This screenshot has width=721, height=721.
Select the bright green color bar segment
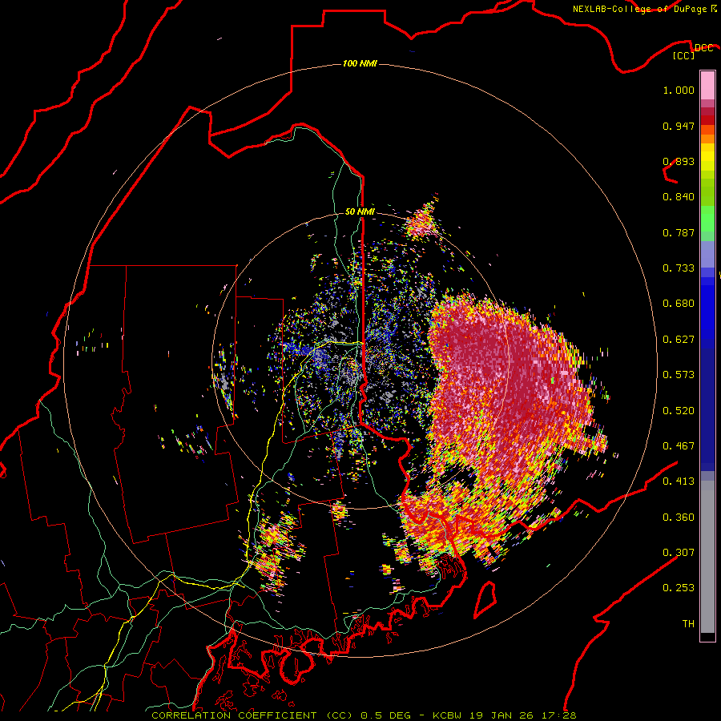point(707,219)
